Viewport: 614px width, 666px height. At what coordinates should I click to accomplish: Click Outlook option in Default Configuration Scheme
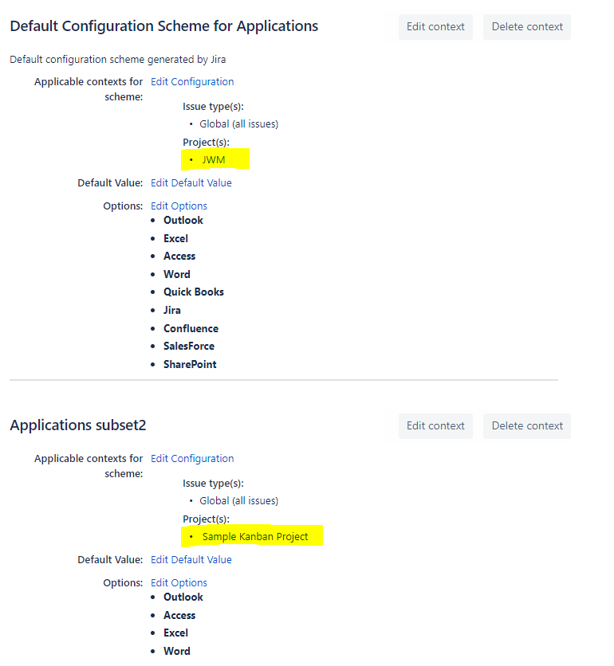(183, 220)
